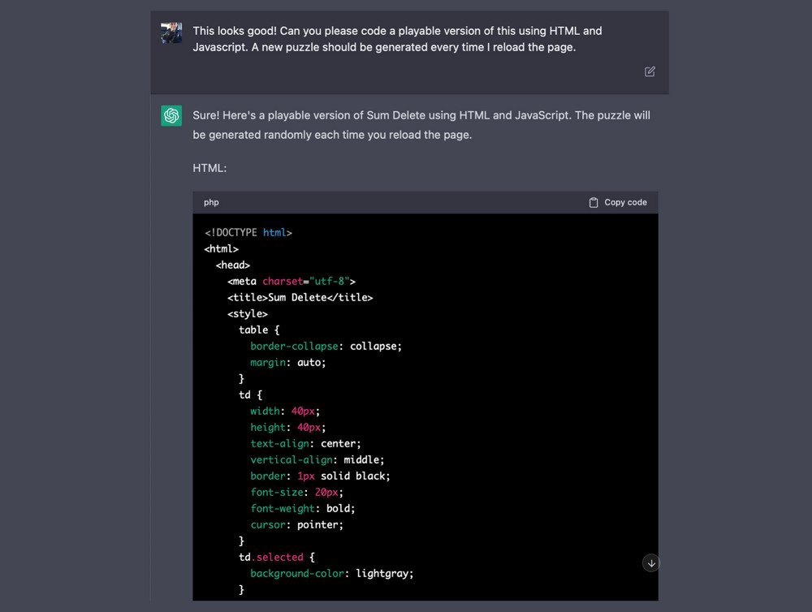Click the green ChatGPT logo avatar
812x612 pixels.
pos(171,116)
